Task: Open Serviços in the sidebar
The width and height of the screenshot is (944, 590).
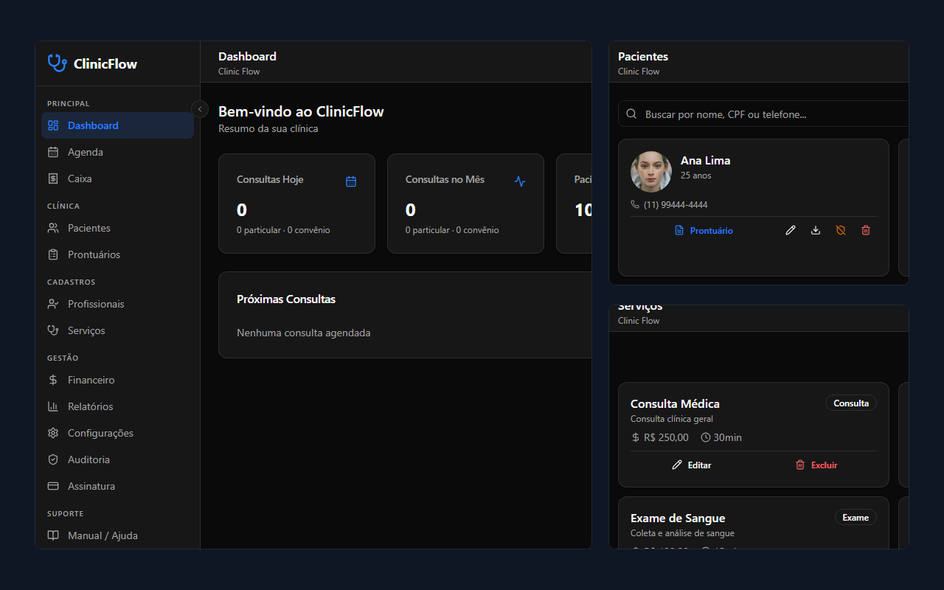Action: 117,330
